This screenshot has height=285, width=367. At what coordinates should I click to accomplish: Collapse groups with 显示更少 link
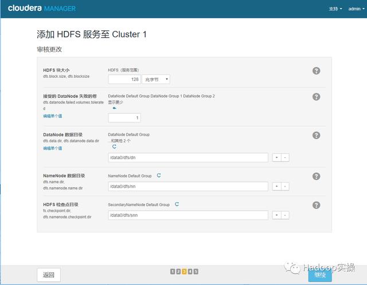(115, 102)
